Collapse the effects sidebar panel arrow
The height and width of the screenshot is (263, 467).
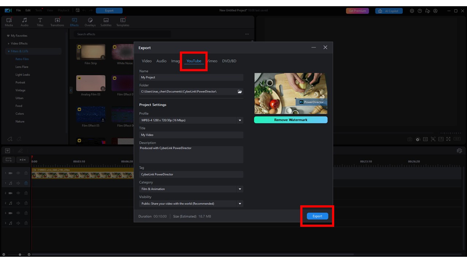coord(71,90)
